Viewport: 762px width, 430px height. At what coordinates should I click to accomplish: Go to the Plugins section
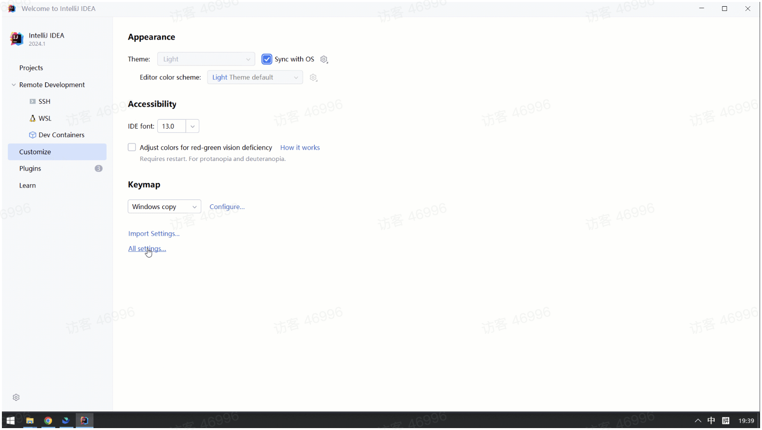point(30,169)
